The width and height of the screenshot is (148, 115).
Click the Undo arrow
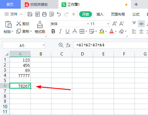pos(59,14)
